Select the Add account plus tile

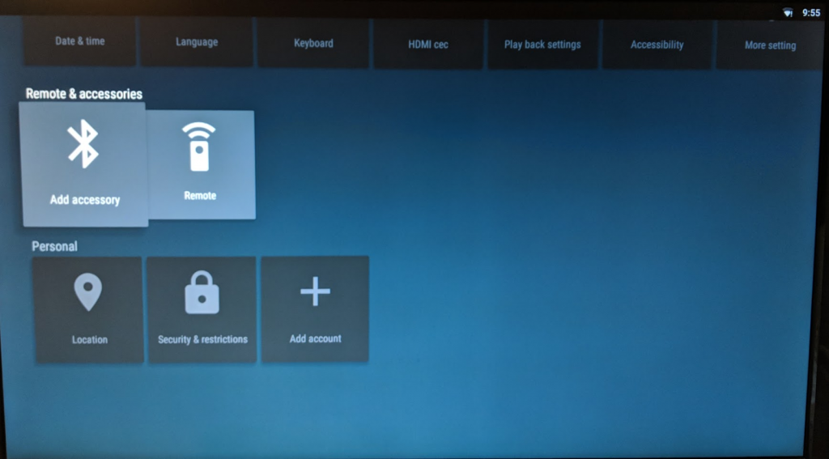(315, 308)
